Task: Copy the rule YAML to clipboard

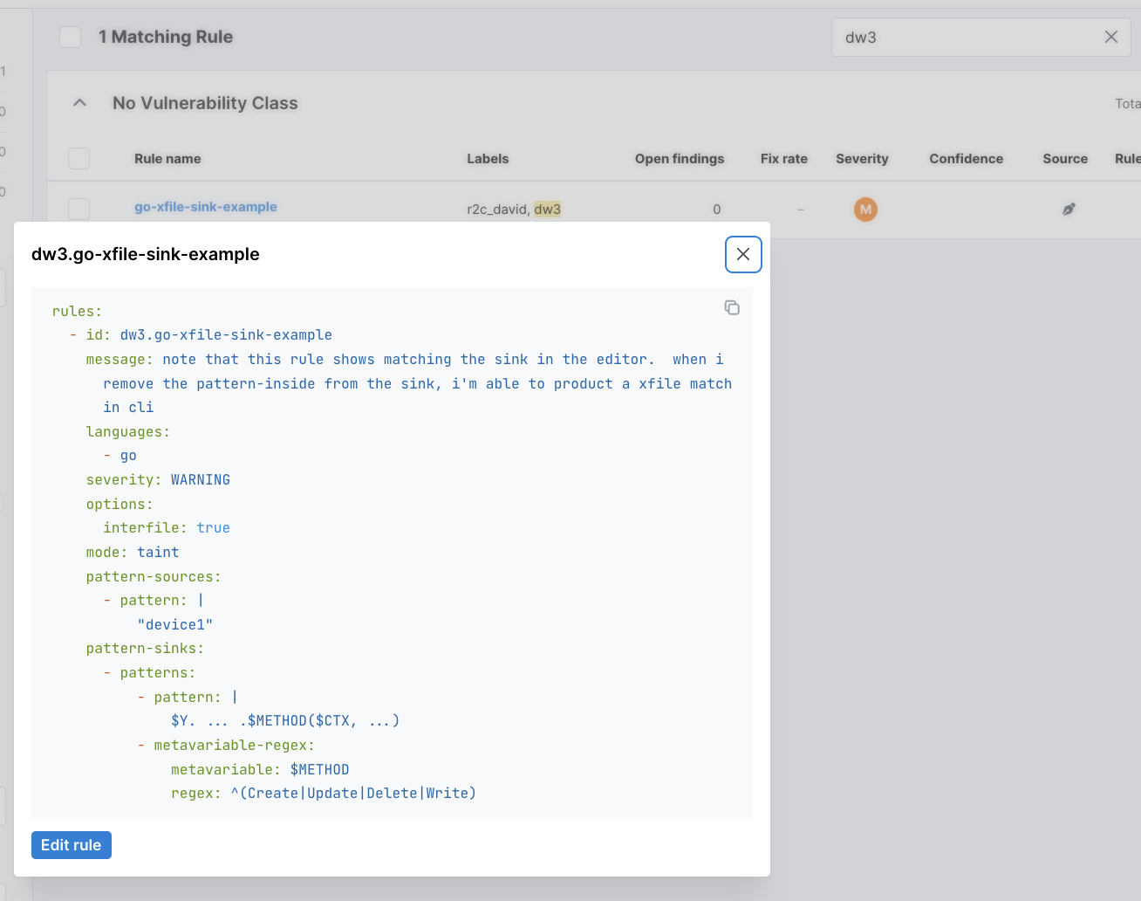Action: [732, 307]
